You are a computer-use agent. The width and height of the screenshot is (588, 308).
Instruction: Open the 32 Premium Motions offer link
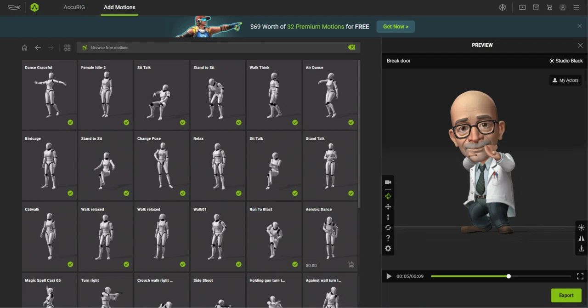point(316,27)
